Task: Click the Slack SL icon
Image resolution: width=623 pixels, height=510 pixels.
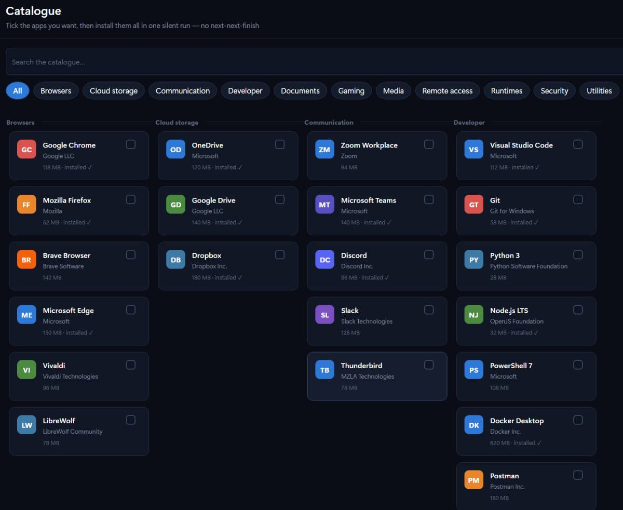Action: click(x=324, y=315)
